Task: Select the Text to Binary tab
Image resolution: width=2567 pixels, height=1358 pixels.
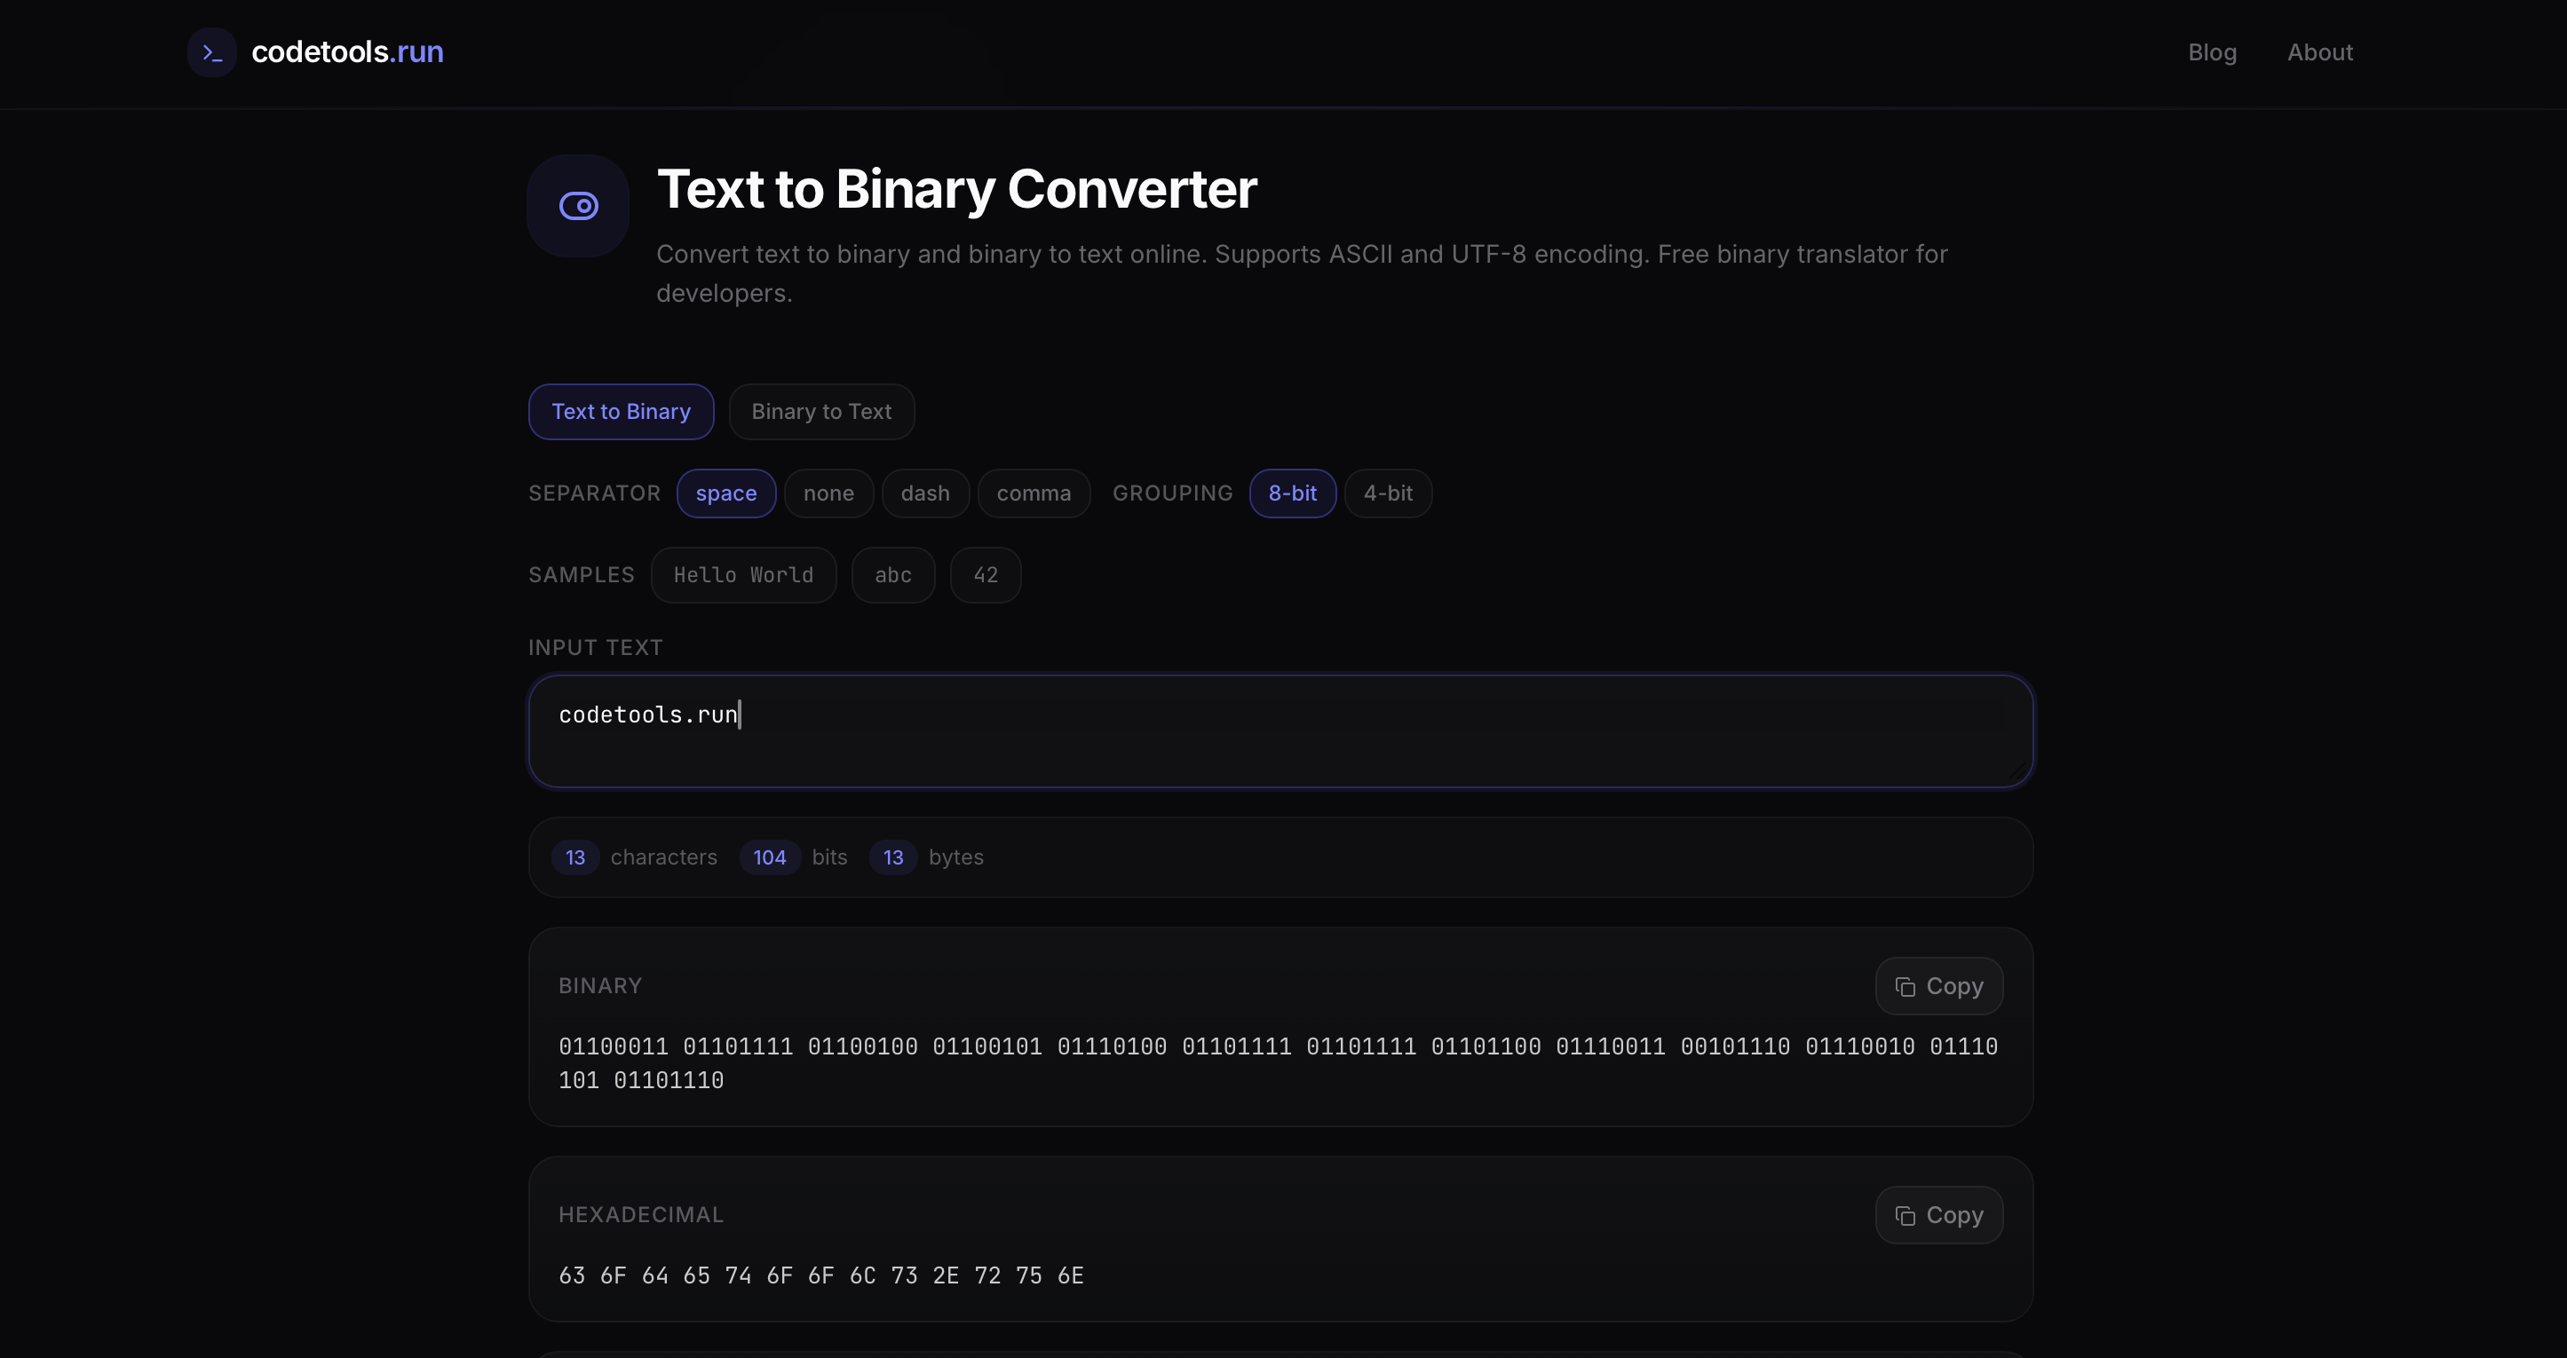Action: (620, 412)
